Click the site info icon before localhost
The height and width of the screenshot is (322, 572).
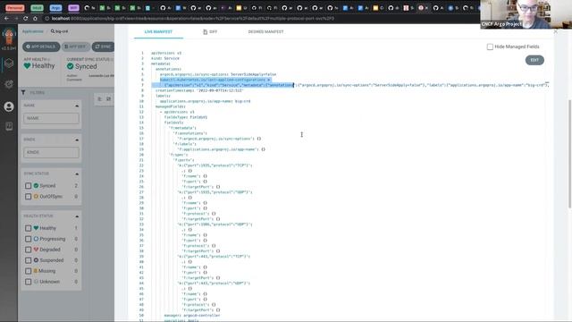pyautogui.click(x=46, y=18)
